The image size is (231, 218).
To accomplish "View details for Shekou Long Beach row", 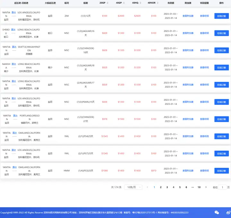I will (204, 33).
